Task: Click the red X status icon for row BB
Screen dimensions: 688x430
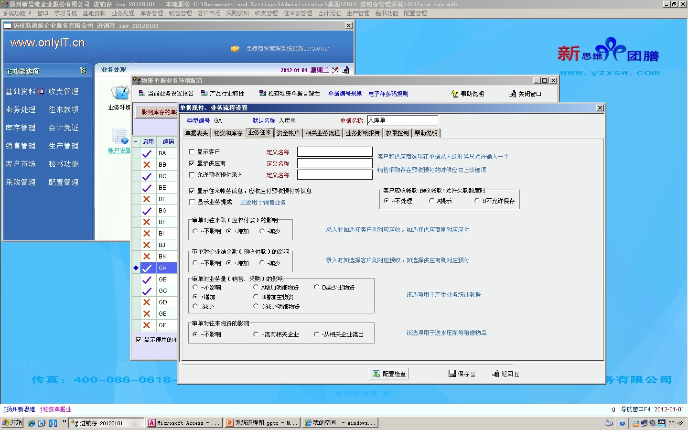Action: point(147,165)
